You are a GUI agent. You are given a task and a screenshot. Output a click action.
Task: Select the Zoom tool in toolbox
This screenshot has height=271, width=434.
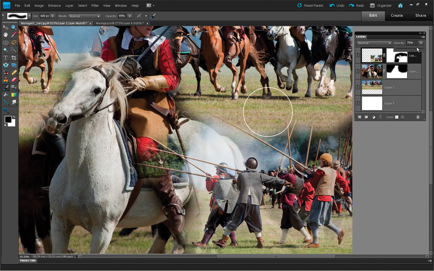click(x=14, y=27)
